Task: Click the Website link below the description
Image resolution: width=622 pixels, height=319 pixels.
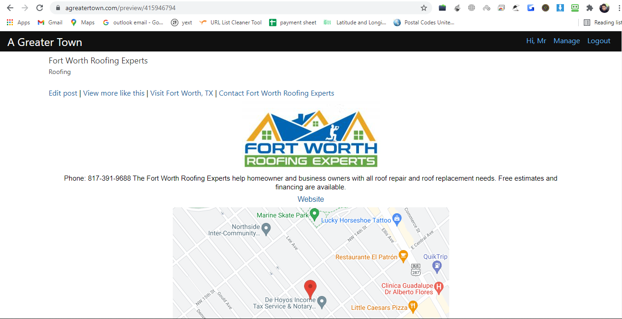Action: [x=311, y=199]
